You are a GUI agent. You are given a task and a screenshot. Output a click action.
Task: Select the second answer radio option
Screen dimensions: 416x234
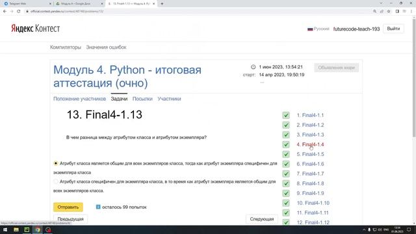[56, 181]
